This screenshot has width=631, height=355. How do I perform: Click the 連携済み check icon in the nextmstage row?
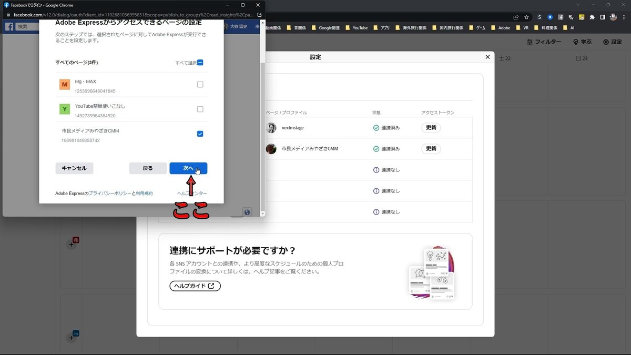pyautogui.click(x=376, y=128)
